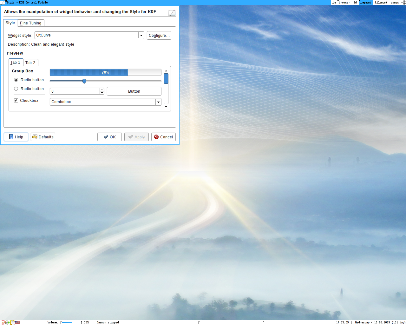The height and width of the screenshot is (325, 406).
Task: Switch to the filemgmt workspace tag
Action: (x=381, y=3)
